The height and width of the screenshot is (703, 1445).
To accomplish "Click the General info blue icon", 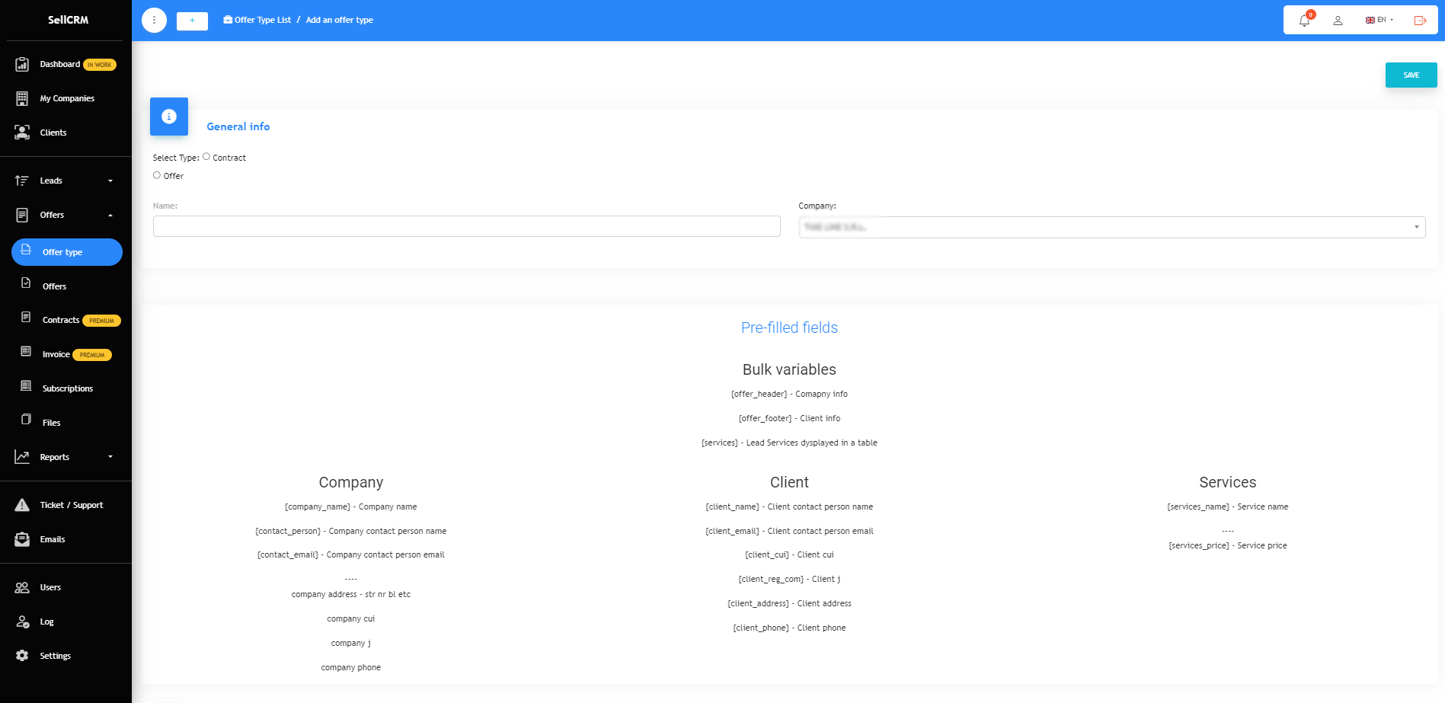I will pyautogui.click(x=169, y=117).
